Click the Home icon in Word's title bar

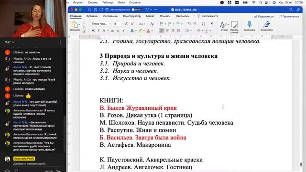pyautogui.click(x=89, y=10)
